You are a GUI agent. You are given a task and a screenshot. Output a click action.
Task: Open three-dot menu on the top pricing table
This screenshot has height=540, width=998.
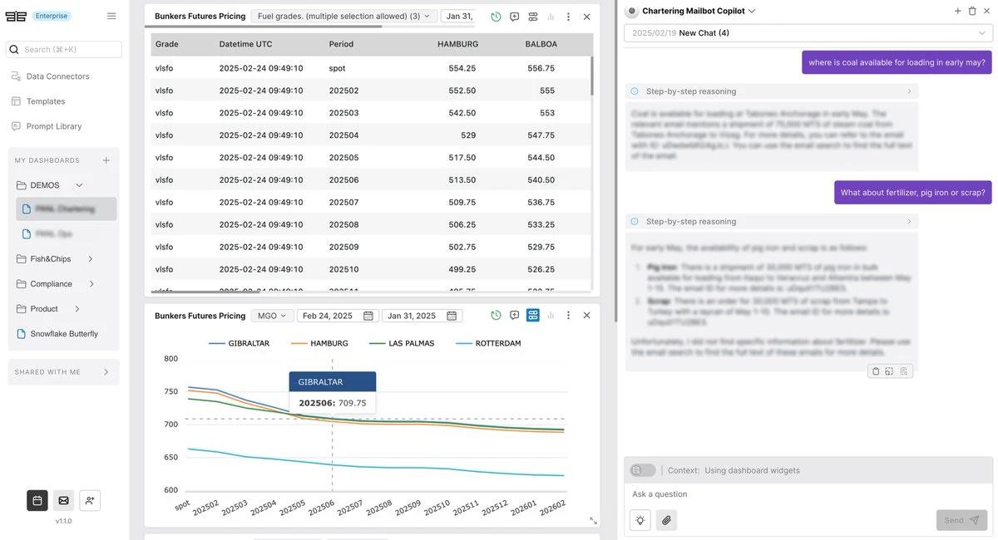coord(568,17)
